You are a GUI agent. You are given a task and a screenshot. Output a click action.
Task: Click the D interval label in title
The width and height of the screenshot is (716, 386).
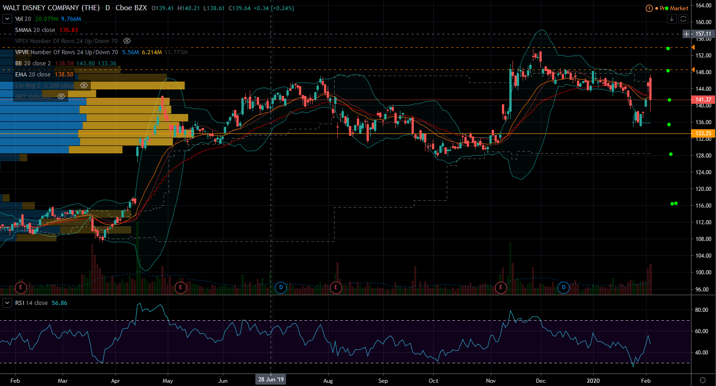pos(108,8)
